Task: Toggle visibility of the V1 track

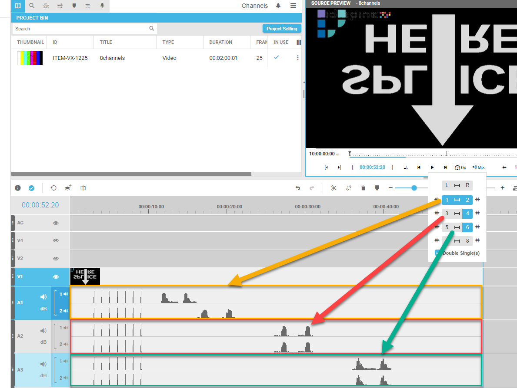Action: [56, 276]
